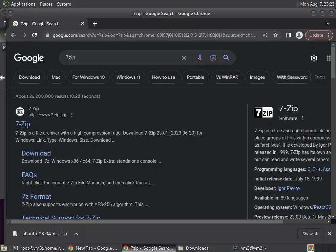Screen dimensions: 336x252
Task: Click the Update button in Chrome toolbar
Action: click(x=316, y=35)
